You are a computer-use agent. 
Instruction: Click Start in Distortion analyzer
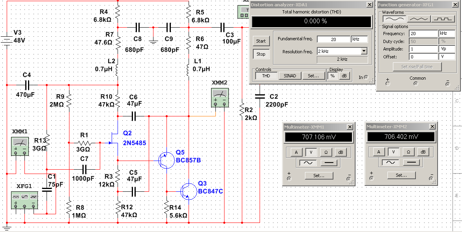pyautogui.click(x=261, y=41)
